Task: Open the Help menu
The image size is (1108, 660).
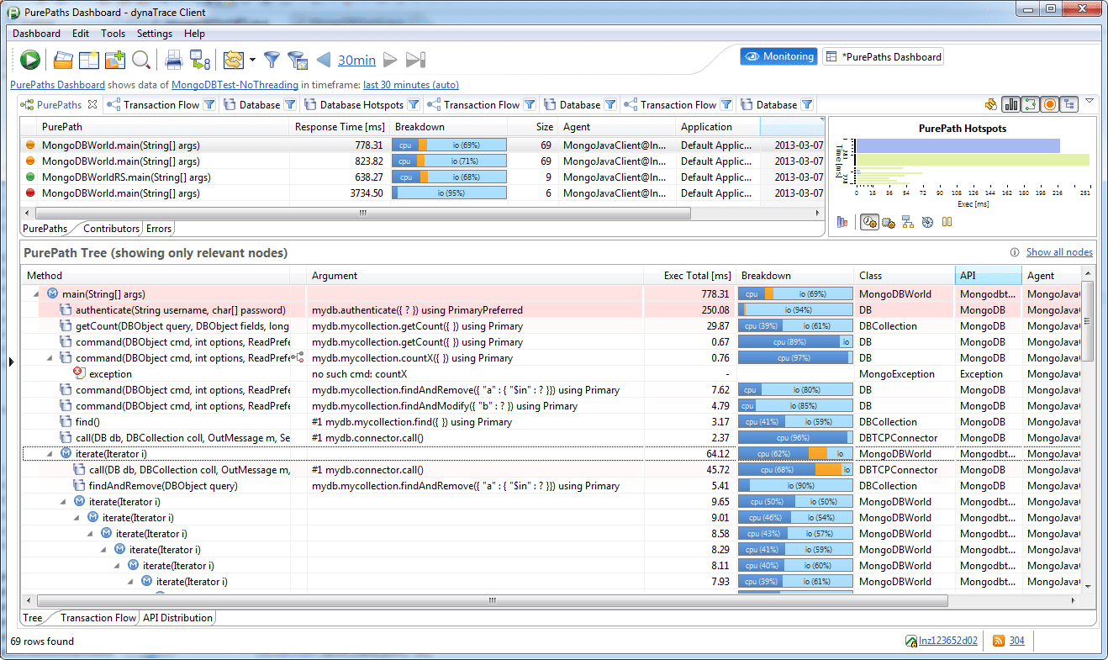Action: pyautogui.click(x=194, y=34)
